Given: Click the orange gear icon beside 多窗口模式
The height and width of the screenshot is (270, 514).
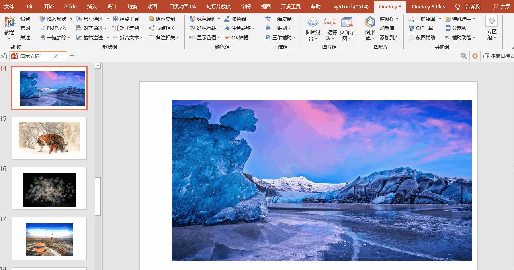Looking at the screenshot, I should coord(475,56).
